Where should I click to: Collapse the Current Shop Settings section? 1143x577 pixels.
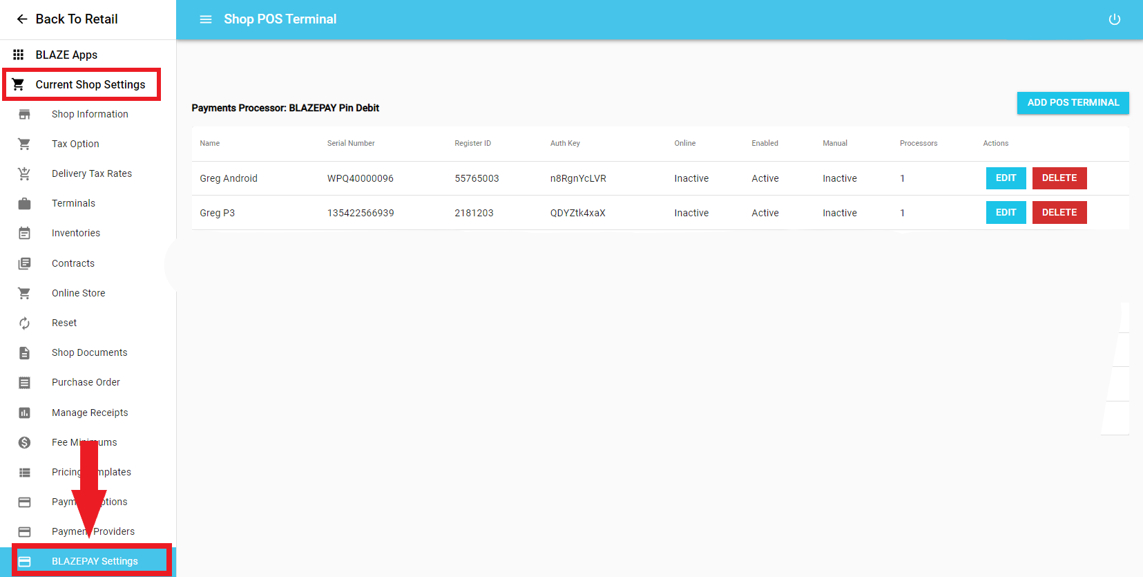click(x=90, y=84)
